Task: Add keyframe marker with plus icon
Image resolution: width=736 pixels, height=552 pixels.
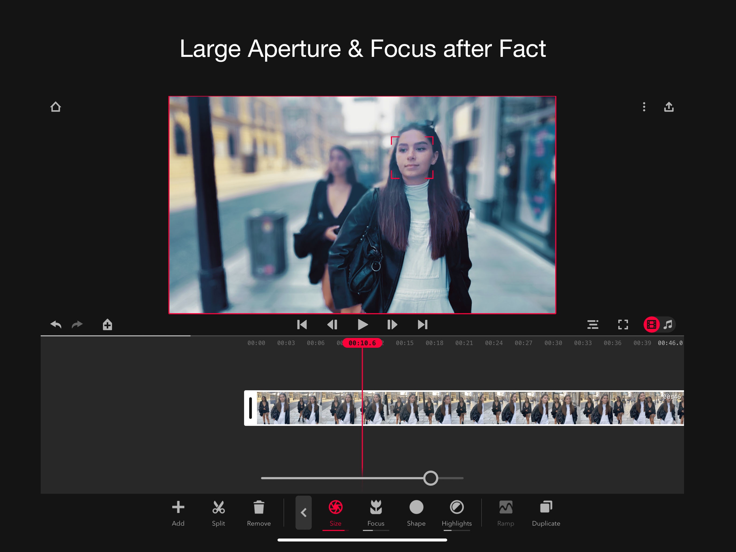Action: (x=107, y=324)
